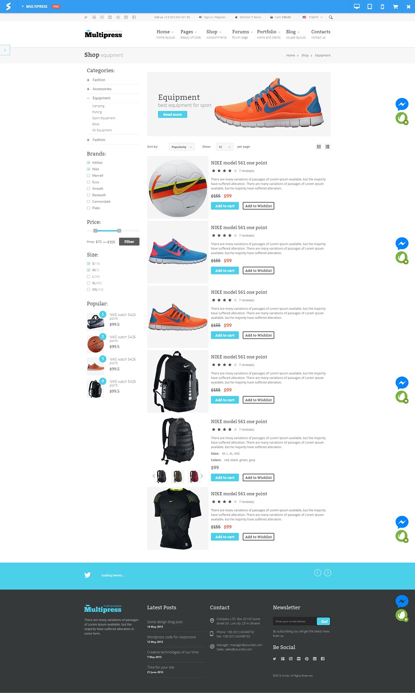Click the newsletter e-mail input field

(294, 621)
